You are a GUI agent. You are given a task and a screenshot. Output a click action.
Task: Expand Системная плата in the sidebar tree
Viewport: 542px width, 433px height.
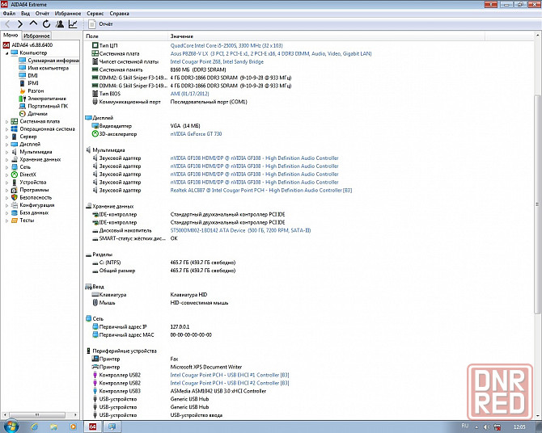pos(6,121)
